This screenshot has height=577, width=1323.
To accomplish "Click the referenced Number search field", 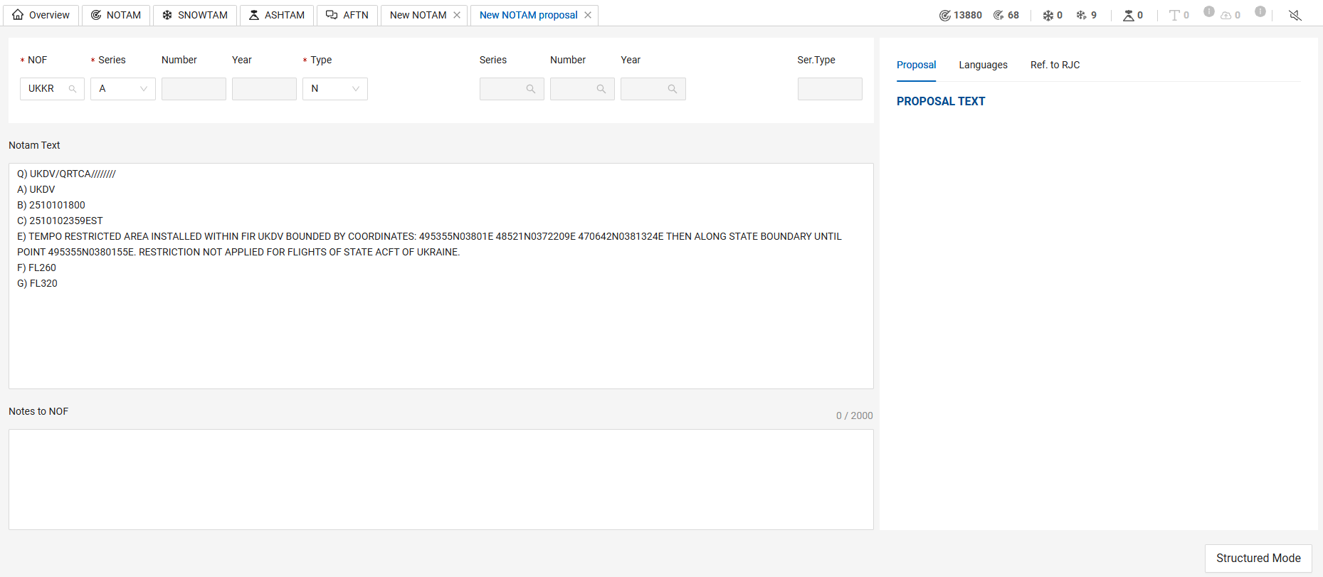I will click(x=582, y=89).
